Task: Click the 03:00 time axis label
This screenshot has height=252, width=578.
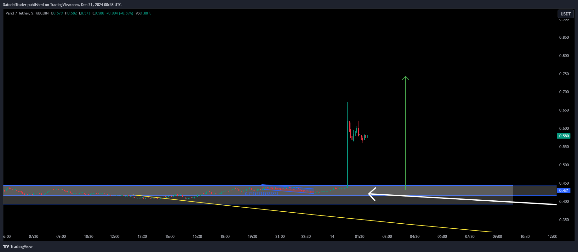Action: [x=387, y=237]
